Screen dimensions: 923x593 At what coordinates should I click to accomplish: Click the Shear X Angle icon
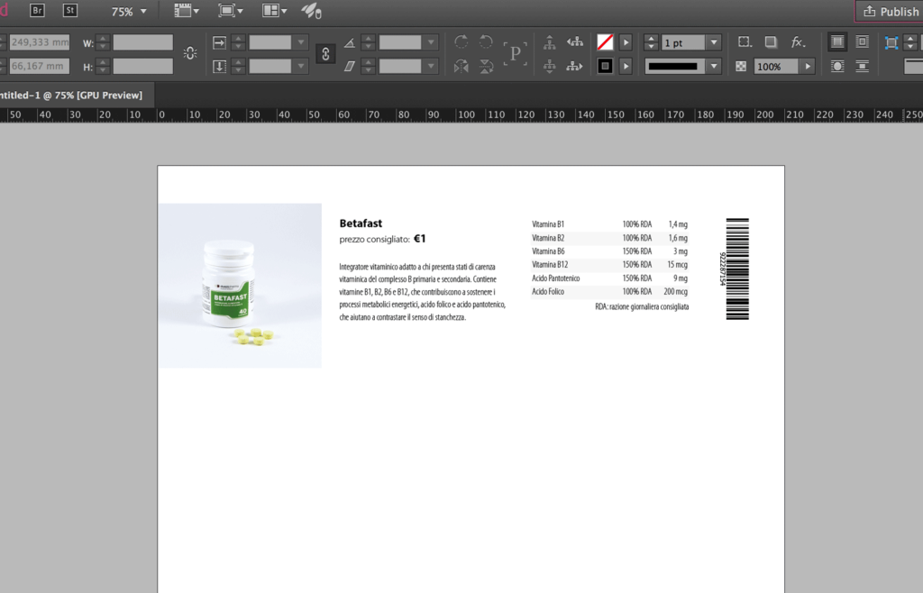(349, 66)
